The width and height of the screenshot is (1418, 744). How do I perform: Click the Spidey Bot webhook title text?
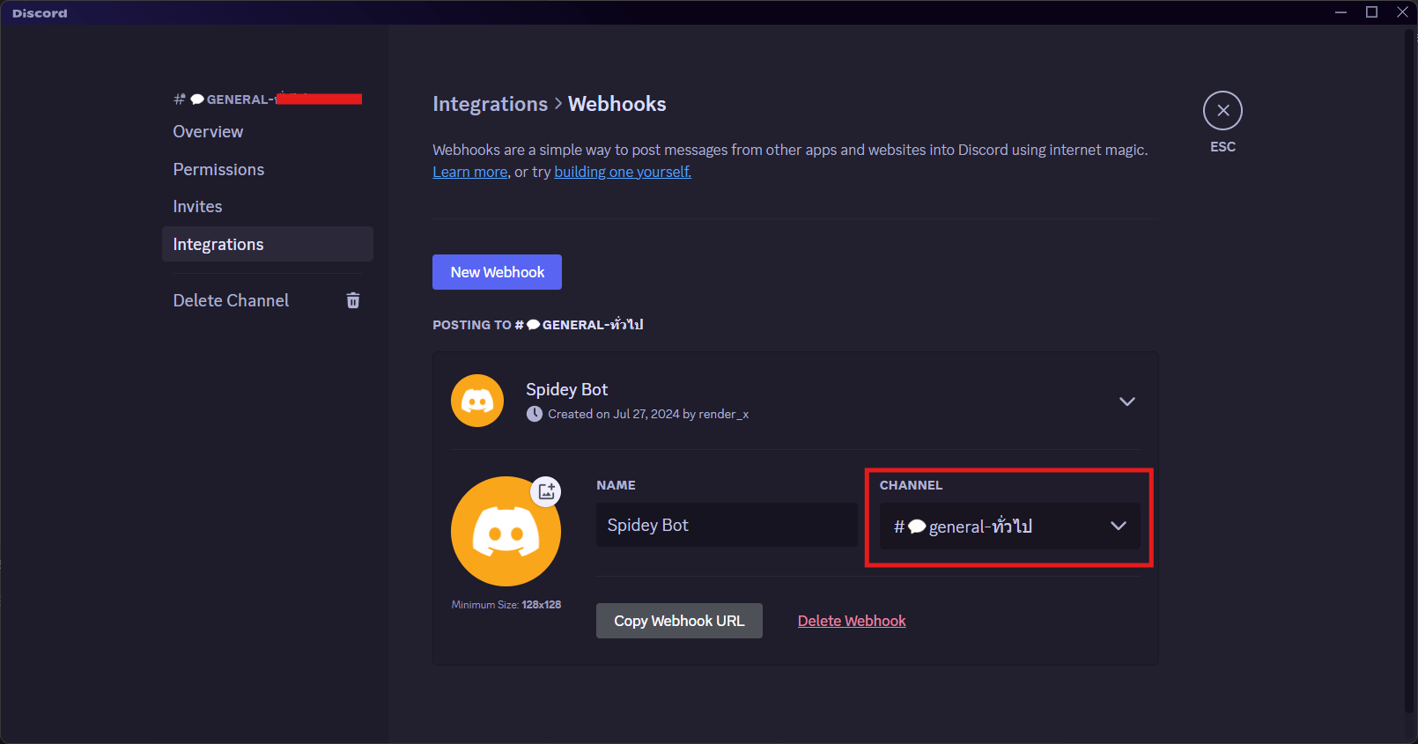[566, 389]
